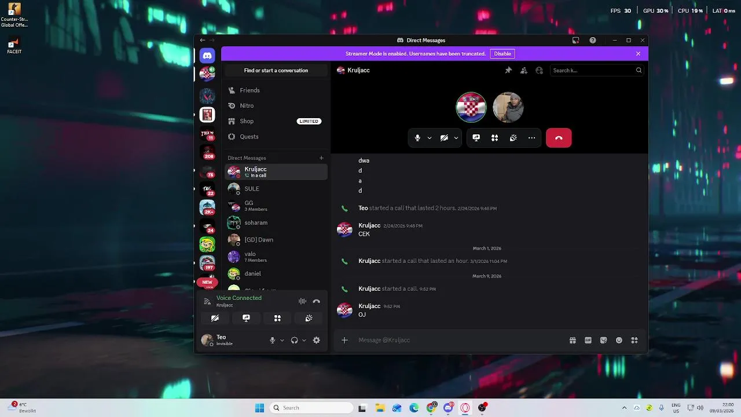Image resolution: width=741 pixels, height=417 pixels.
Task: Select GG group with 3 members
Action: point(276,206)
